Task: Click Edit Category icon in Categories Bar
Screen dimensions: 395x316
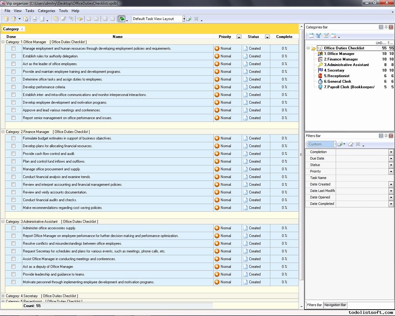Action: pyautogui.click(x=326, y=35)
